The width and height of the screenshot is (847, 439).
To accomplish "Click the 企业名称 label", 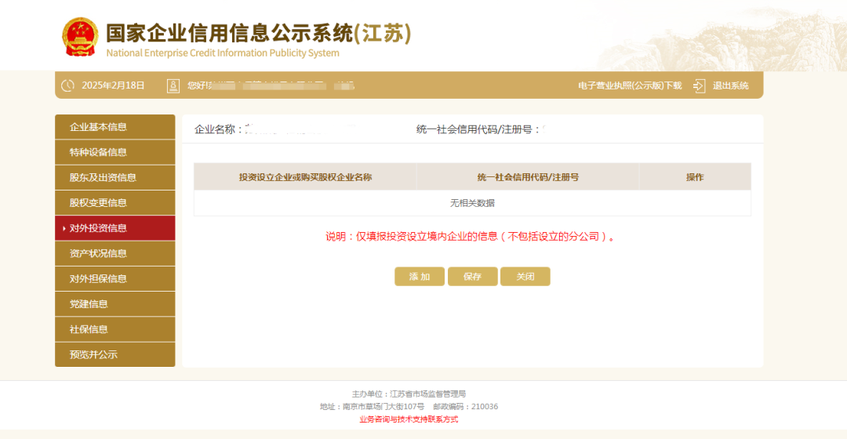I will coord(218,129).
